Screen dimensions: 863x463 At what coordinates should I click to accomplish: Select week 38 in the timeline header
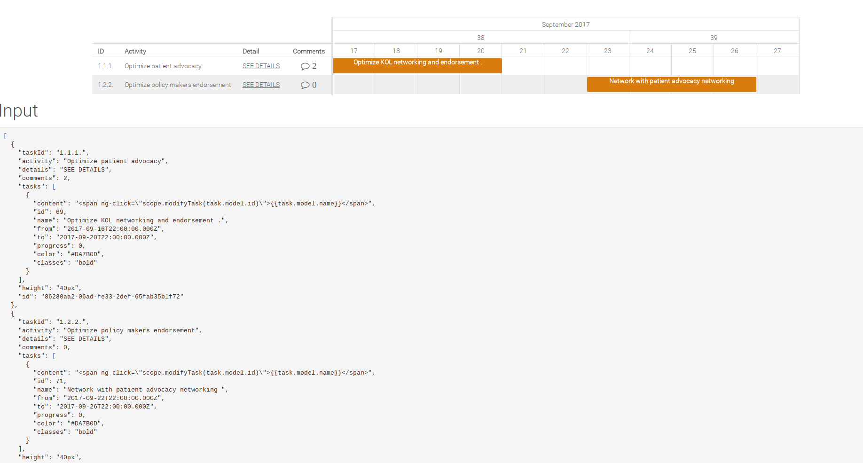pos(480,37)
